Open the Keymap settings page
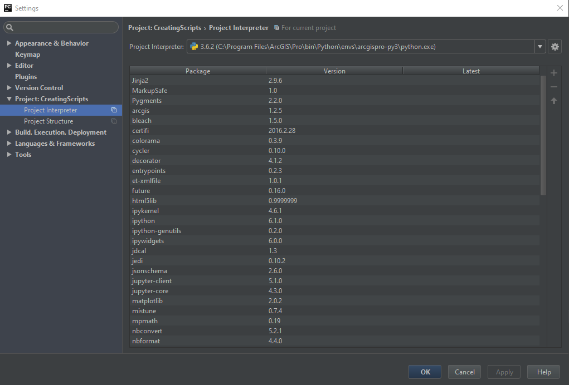Viewport: 569px width, 385px height. (27, 55)
